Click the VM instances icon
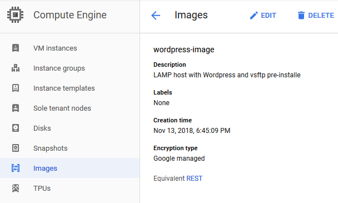This screenshot has height=203, width=338. click(16, 48)
